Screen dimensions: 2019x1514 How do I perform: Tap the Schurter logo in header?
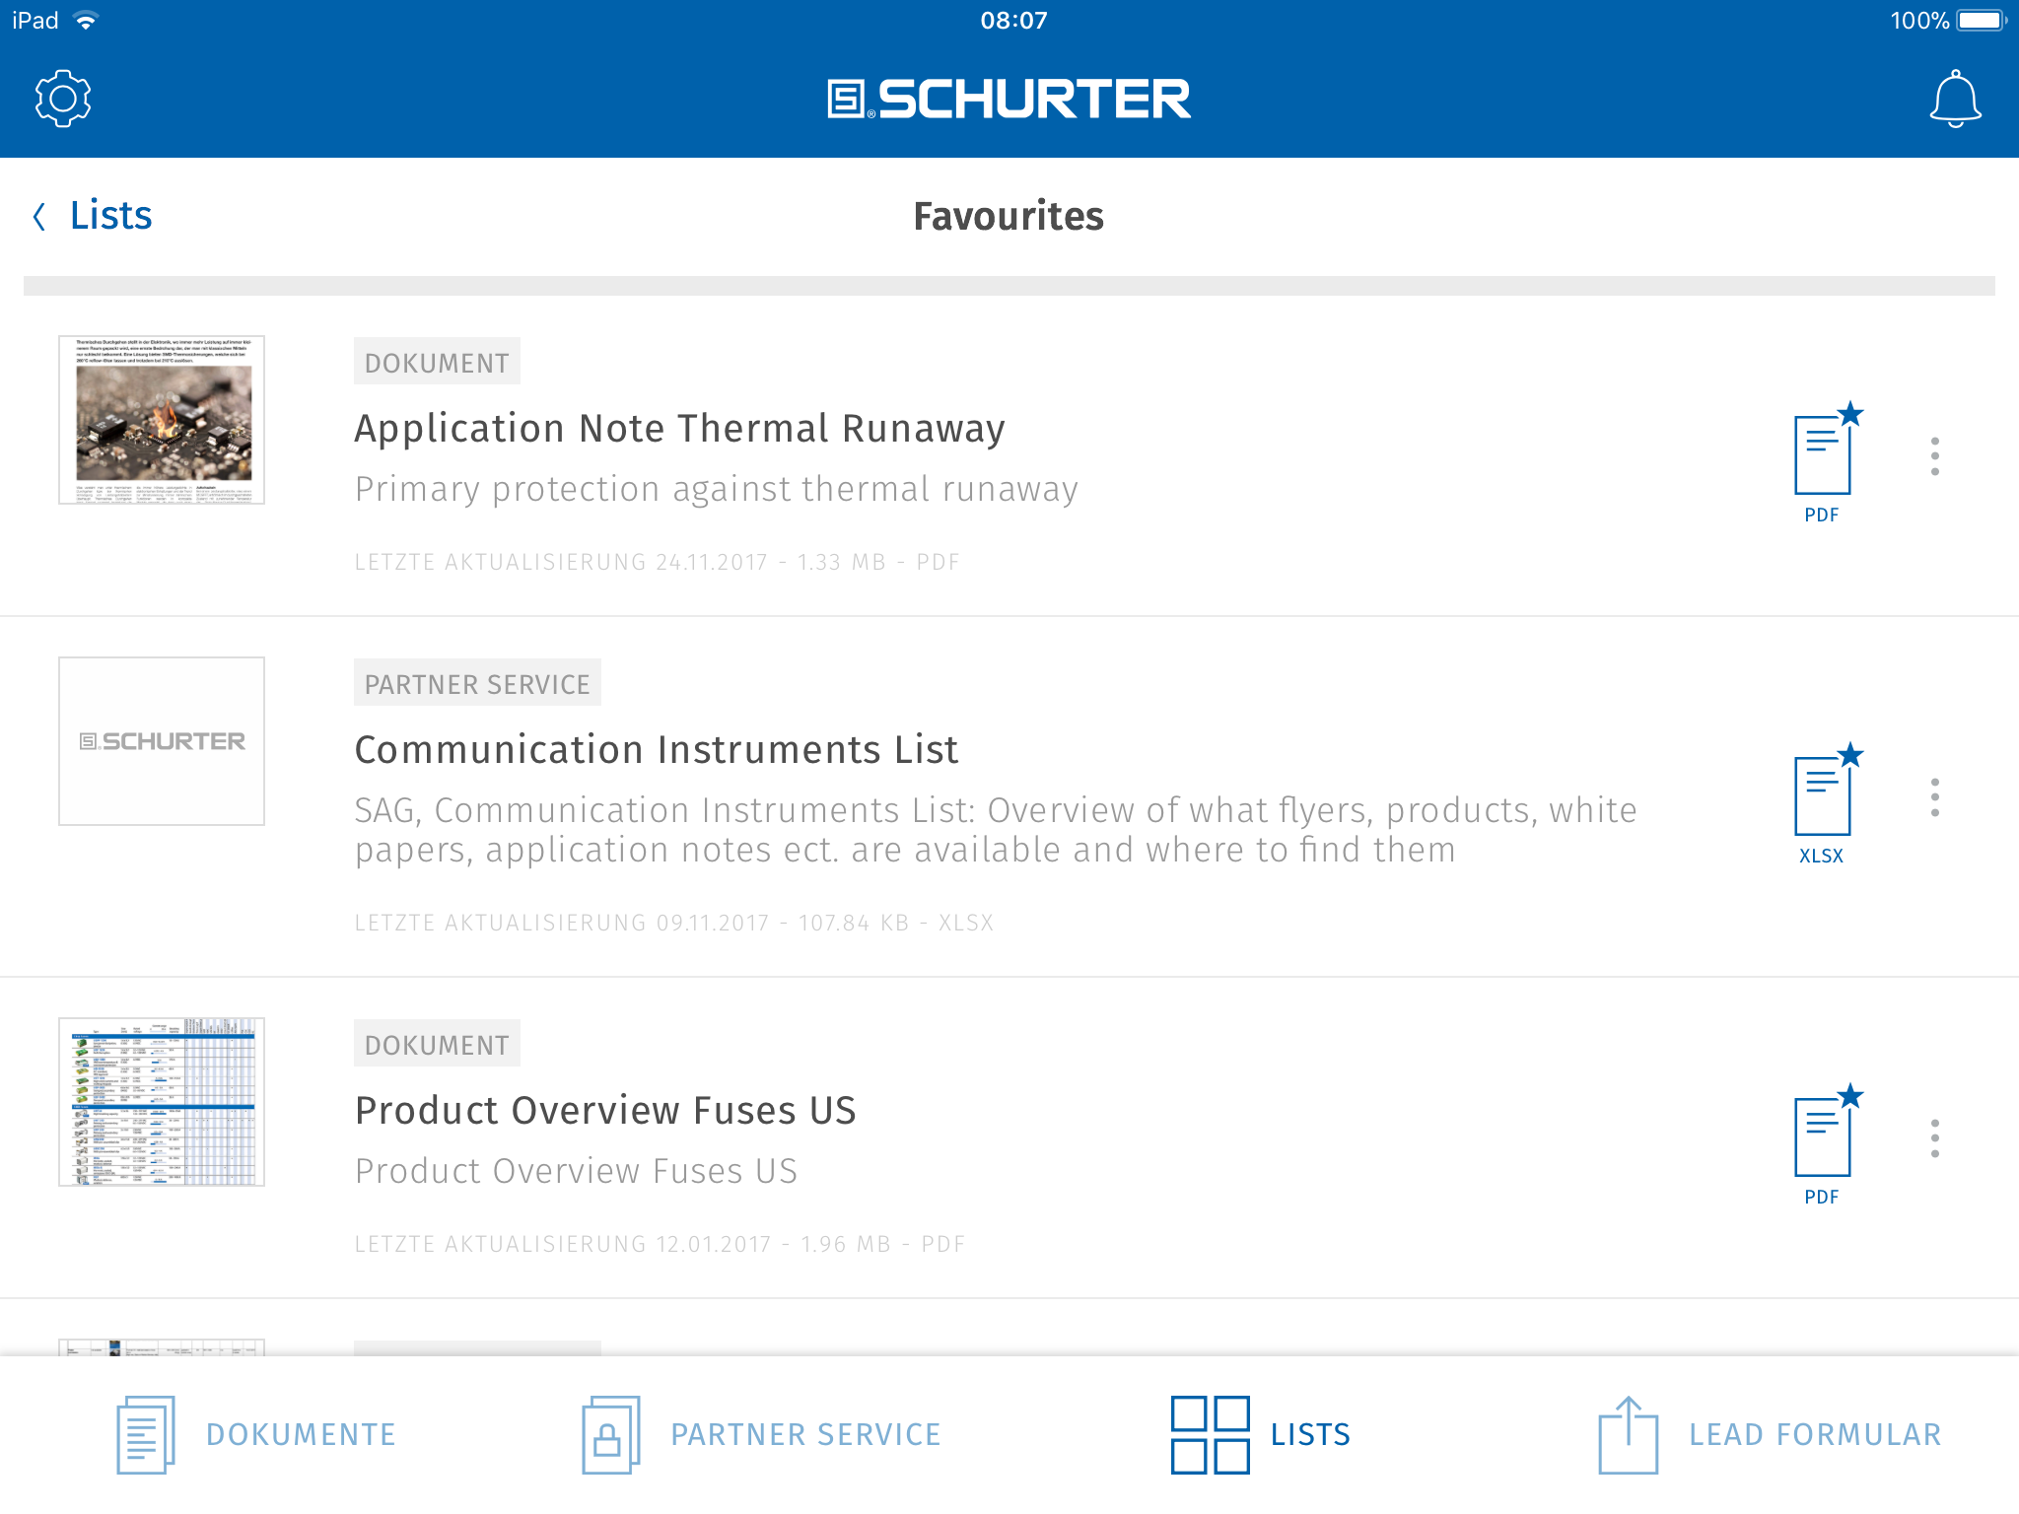1009,100
